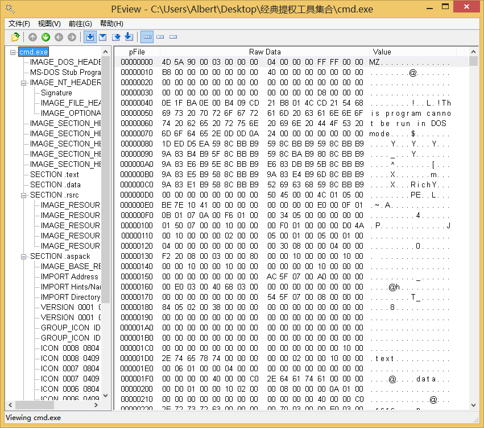The image size is (484, 428).
Task: Collapse the SECTION .rsrc tree node
Action: pyautogui.click(x=23, y=195)
